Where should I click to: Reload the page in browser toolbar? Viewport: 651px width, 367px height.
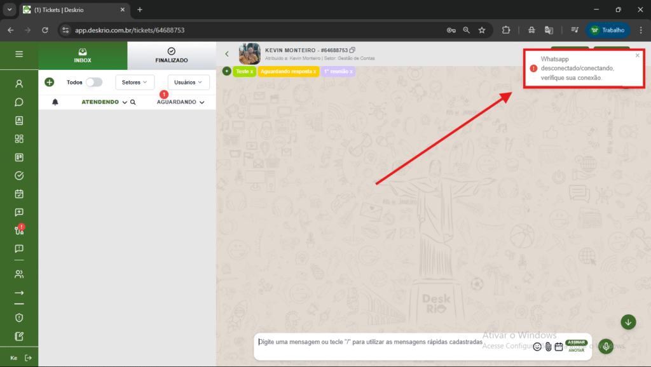pyautogui.click(x=45, y=30)
